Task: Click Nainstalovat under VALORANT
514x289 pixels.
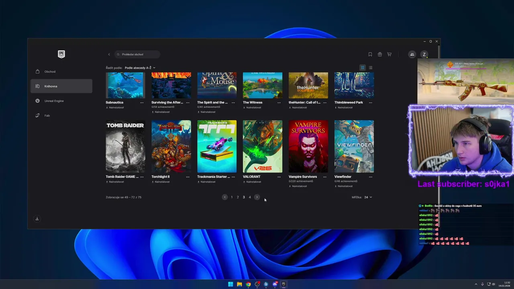Action: (x=252, y=182)
